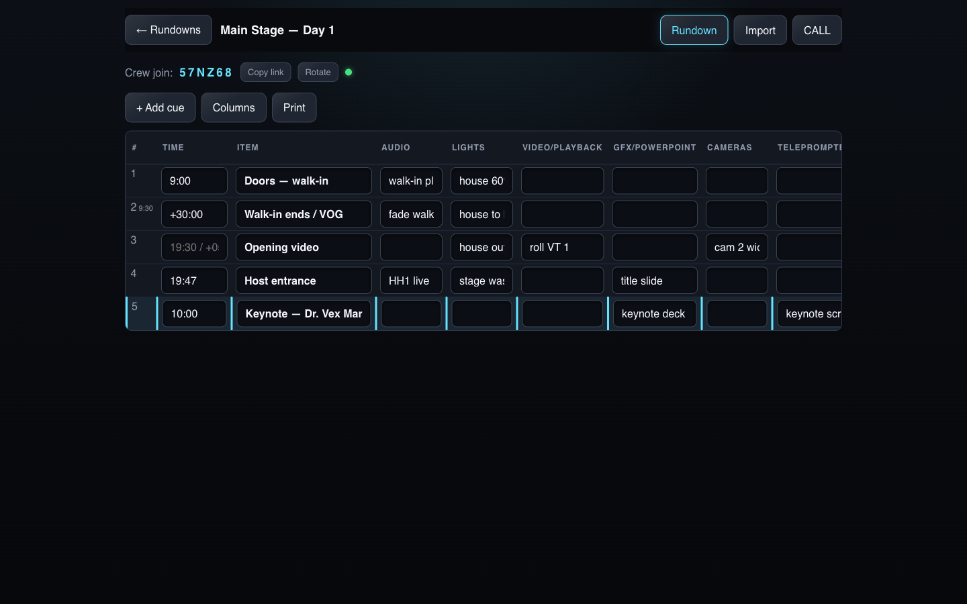Edit the Doors — walk-in item name
Screen dimensions: 967x604
click(304, 181)
